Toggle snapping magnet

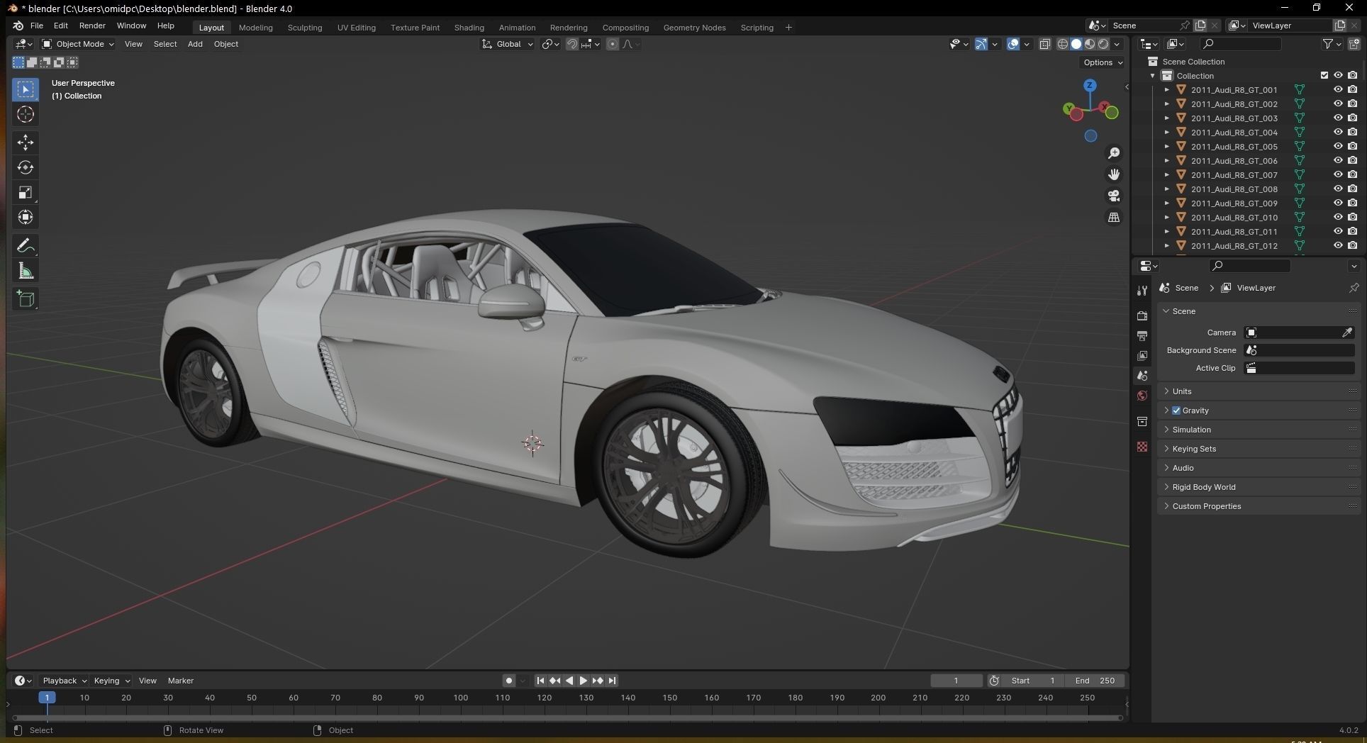(571, 44)
